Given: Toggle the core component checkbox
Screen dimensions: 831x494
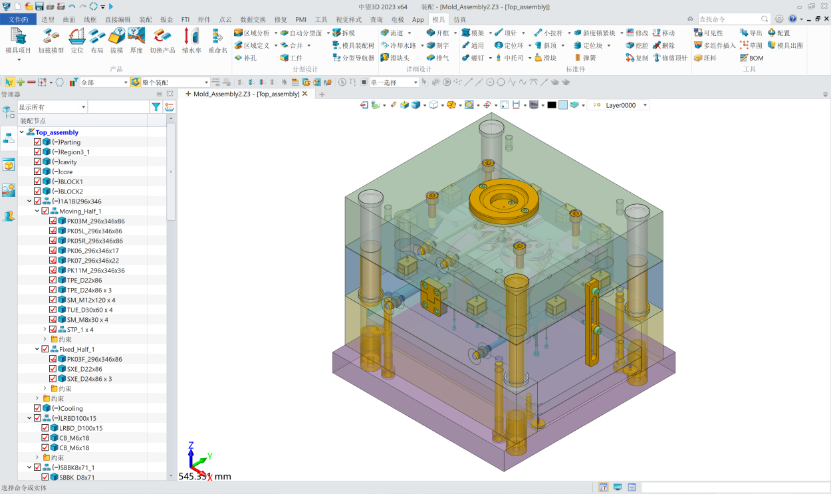Looking at the screenshot, I should [x=38, y=172].
